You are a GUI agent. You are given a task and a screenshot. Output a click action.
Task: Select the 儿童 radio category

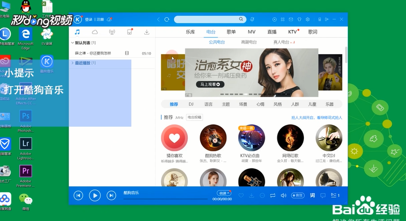312,104
